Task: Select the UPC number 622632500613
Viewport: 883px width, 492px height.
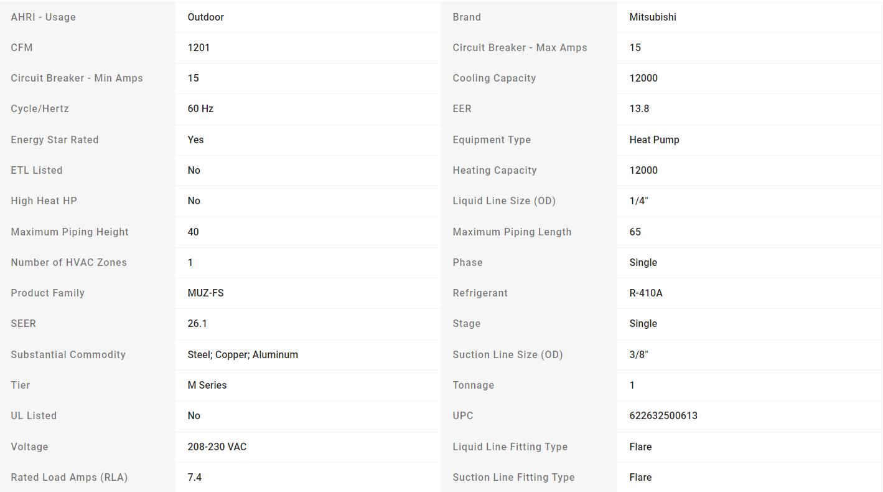Action: pyautogui.click(x=663, y=415)
